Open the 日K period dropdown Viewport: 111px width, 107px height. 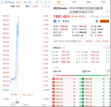point(31,2)
